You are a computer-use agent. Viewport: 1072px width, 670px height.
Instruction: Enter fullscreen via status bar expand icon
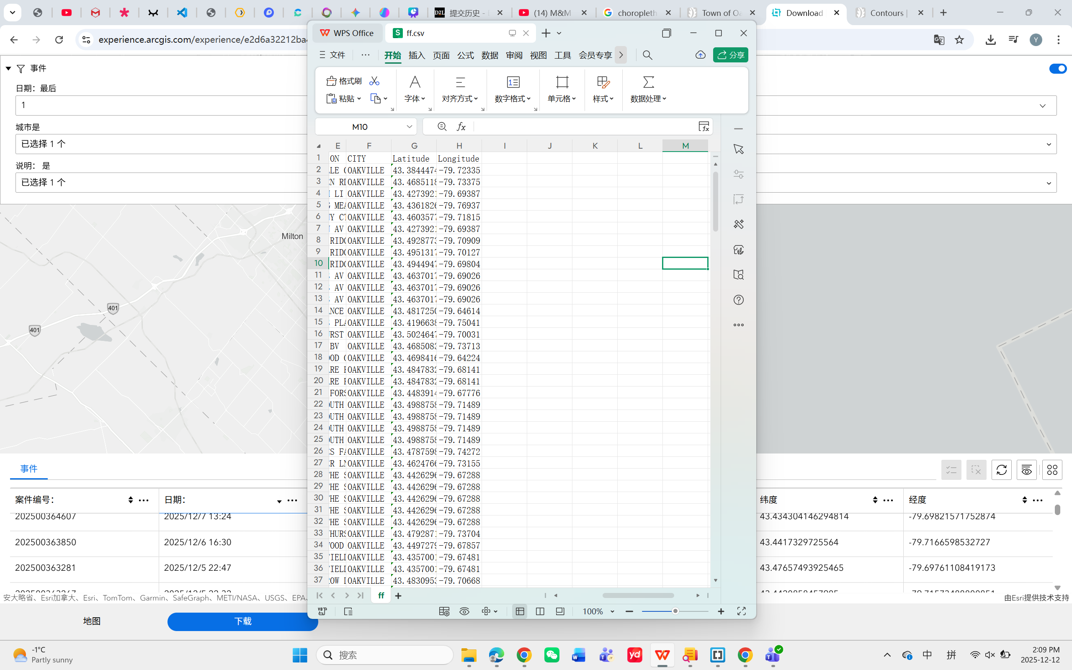coord(742,611)
